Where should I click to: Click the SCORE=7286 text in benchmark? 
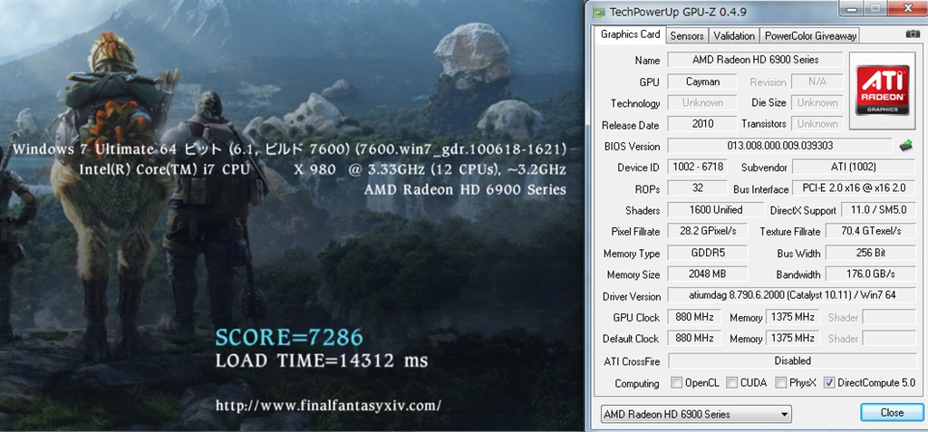tap(289, 337)
